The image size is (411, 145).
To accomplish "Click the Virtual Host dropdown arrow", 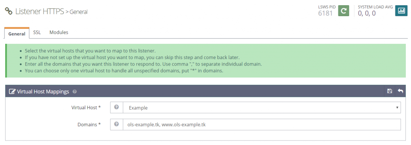I will pos(397,108).
